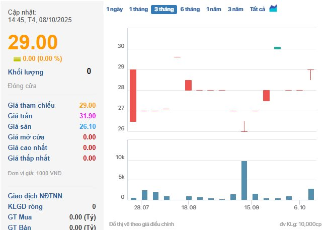The height and width of the screenshot is (230, 331).
Task: Click the Giá tham chiếu label
Action: (31, 105)
